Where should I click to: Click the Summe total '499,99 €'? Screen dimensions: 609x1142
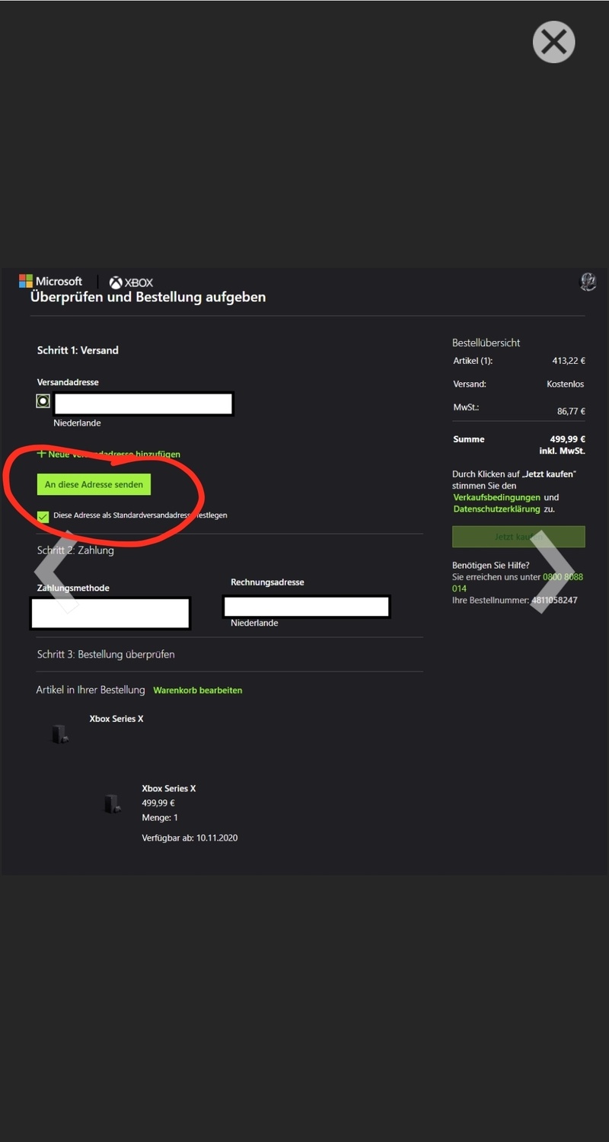[568, 439]
